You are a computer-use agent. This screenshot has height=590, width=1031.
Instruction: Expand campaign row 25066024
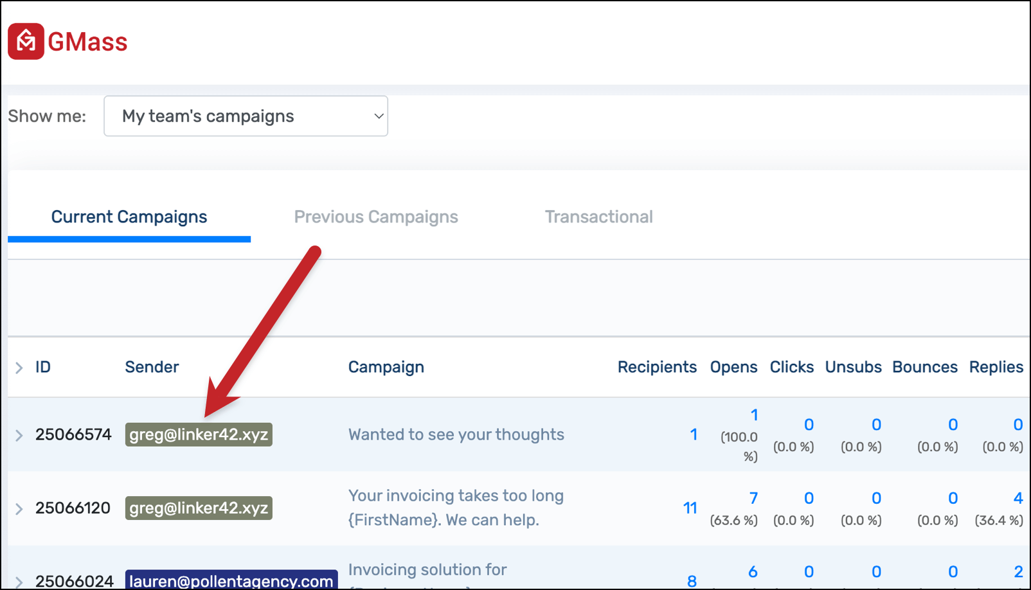click(x=19, y=582)
